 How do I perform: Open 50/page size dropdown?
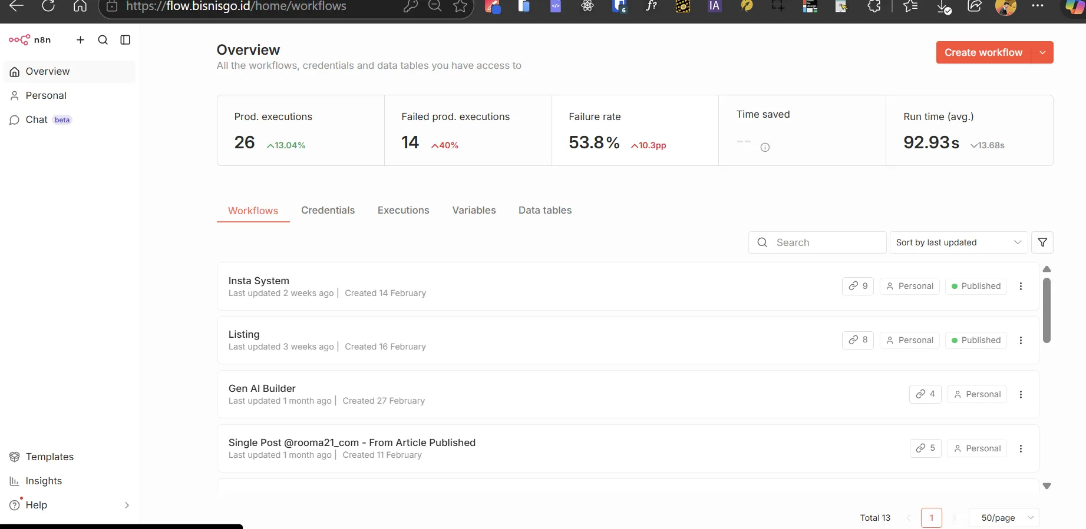point(1004,518)
